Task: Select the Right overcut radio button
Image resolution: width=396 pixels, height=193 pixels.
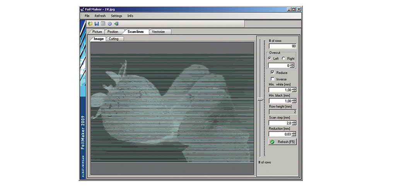Action: click(283, 58)
